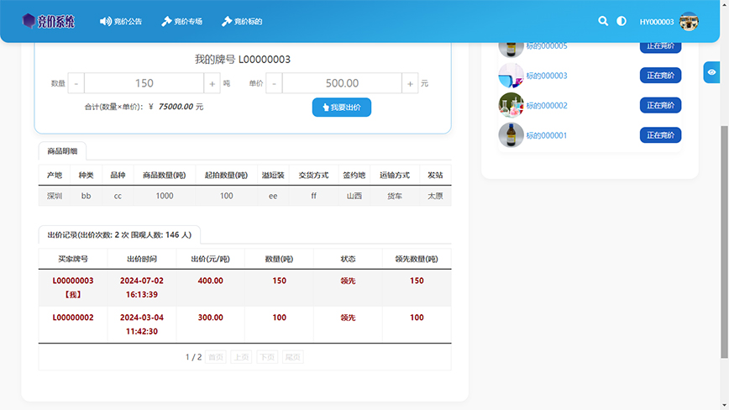Click 上页 previous page button
The width and height of the screenshot is (729, 410).
(241, 357)
